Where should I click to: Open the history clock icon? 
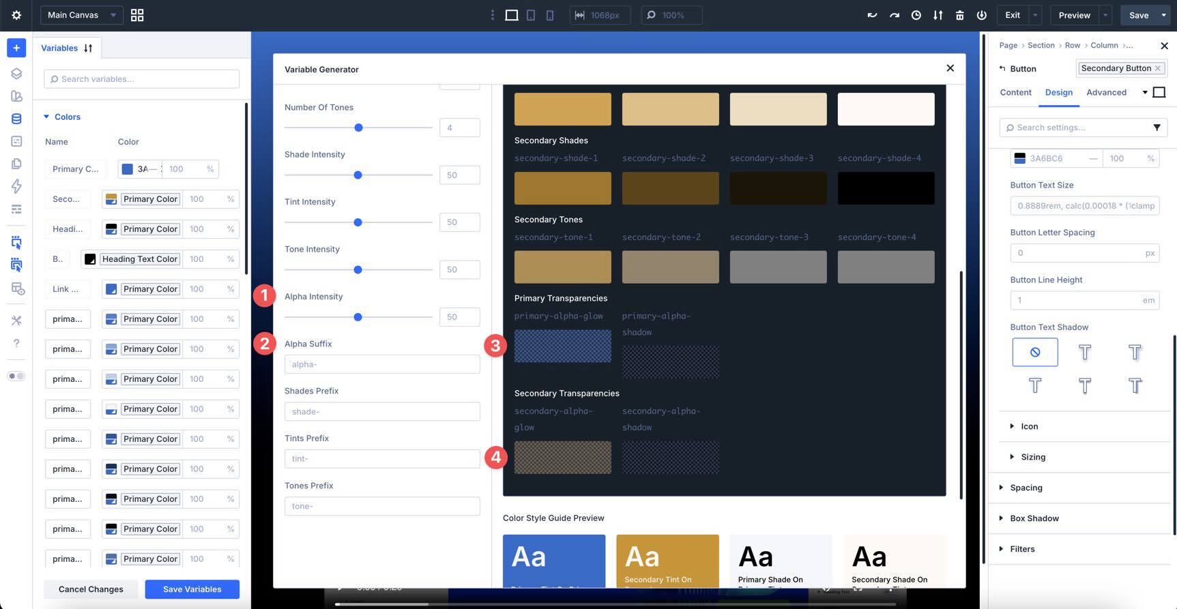click(x=916, y=15)
